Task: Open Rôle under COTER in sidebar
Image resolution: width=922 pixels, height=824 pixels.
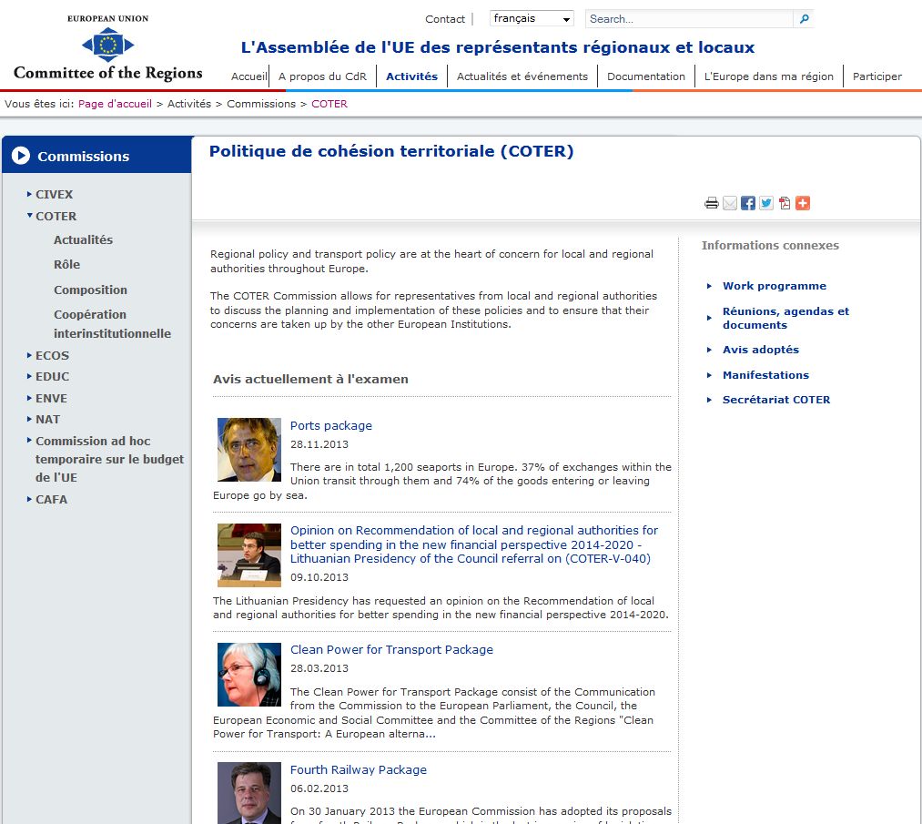Action: [67, 265]
